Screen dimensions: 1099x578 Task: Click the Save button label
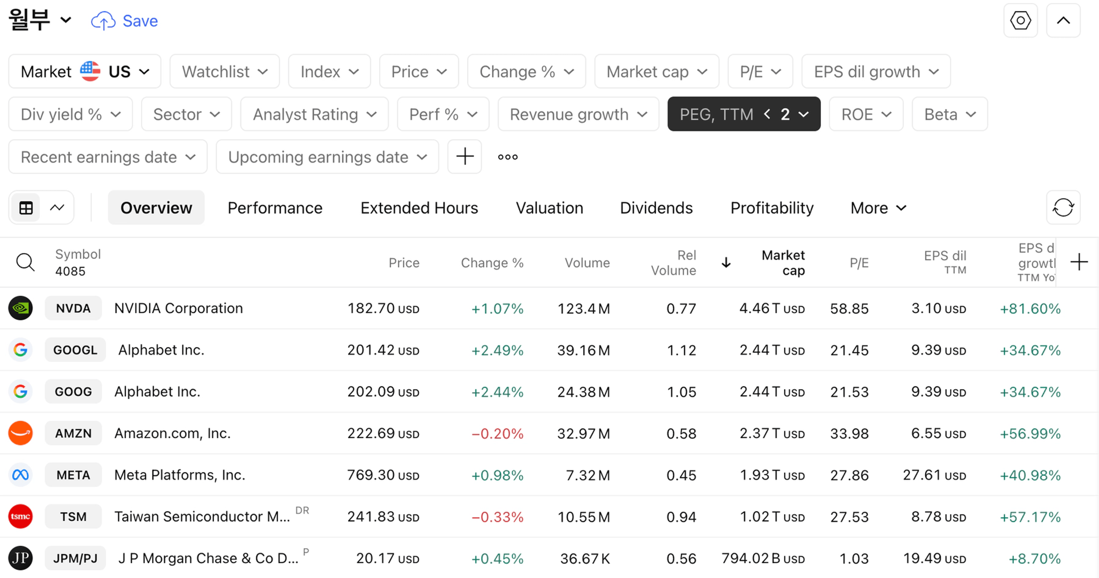(x=140, y=21)
